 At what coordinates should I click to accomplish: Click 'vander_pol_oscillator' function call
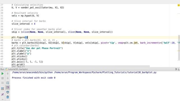coord(35,8)
